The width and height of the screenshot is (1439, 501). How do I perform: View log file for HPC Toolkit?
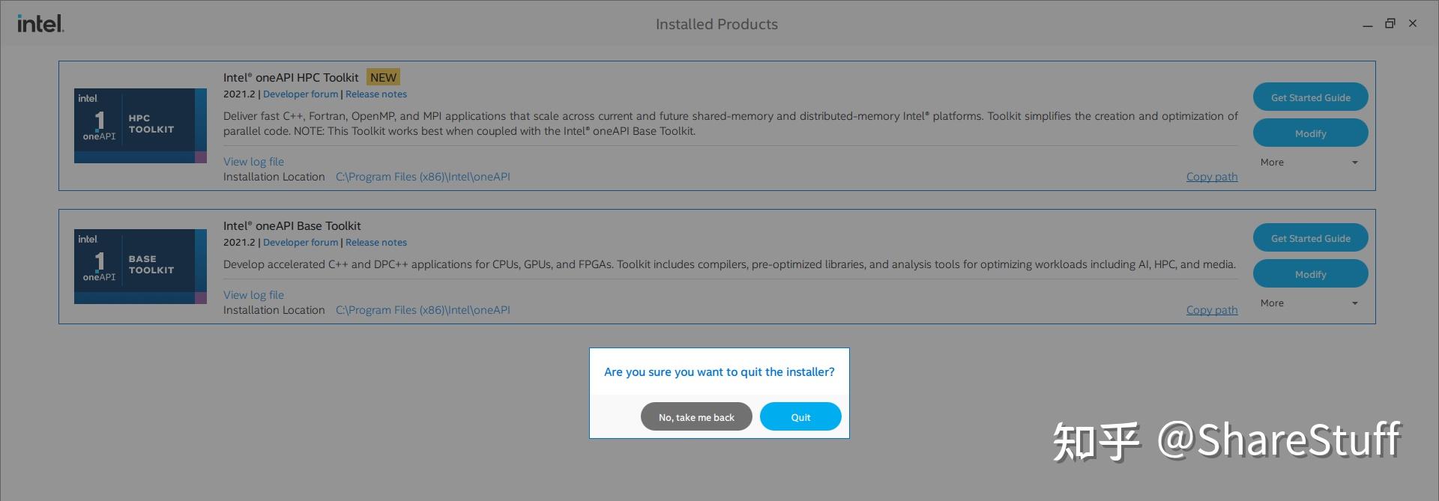tap(253, 162)
